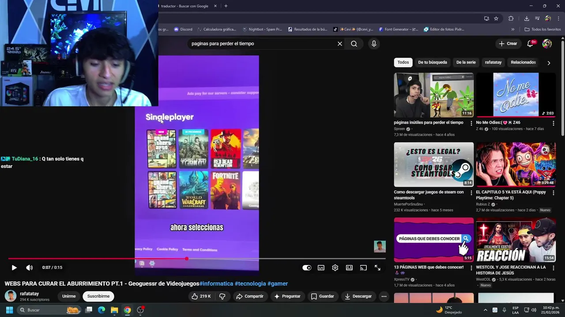The height and width of the screenshot is (317, 565).
Task: Select the De tu búsqueda chip
Action: pos(433,63)
